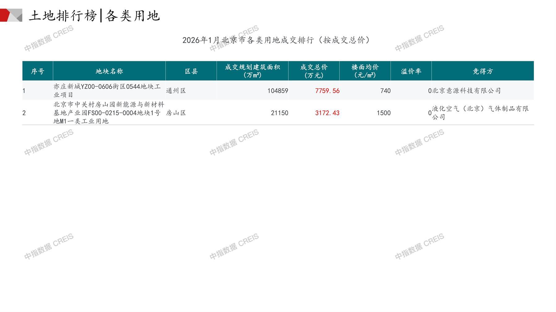The width and height of the screenshot is (556, 312).
Task: Click the 成交总价 column header
Action: pos(314,71)
